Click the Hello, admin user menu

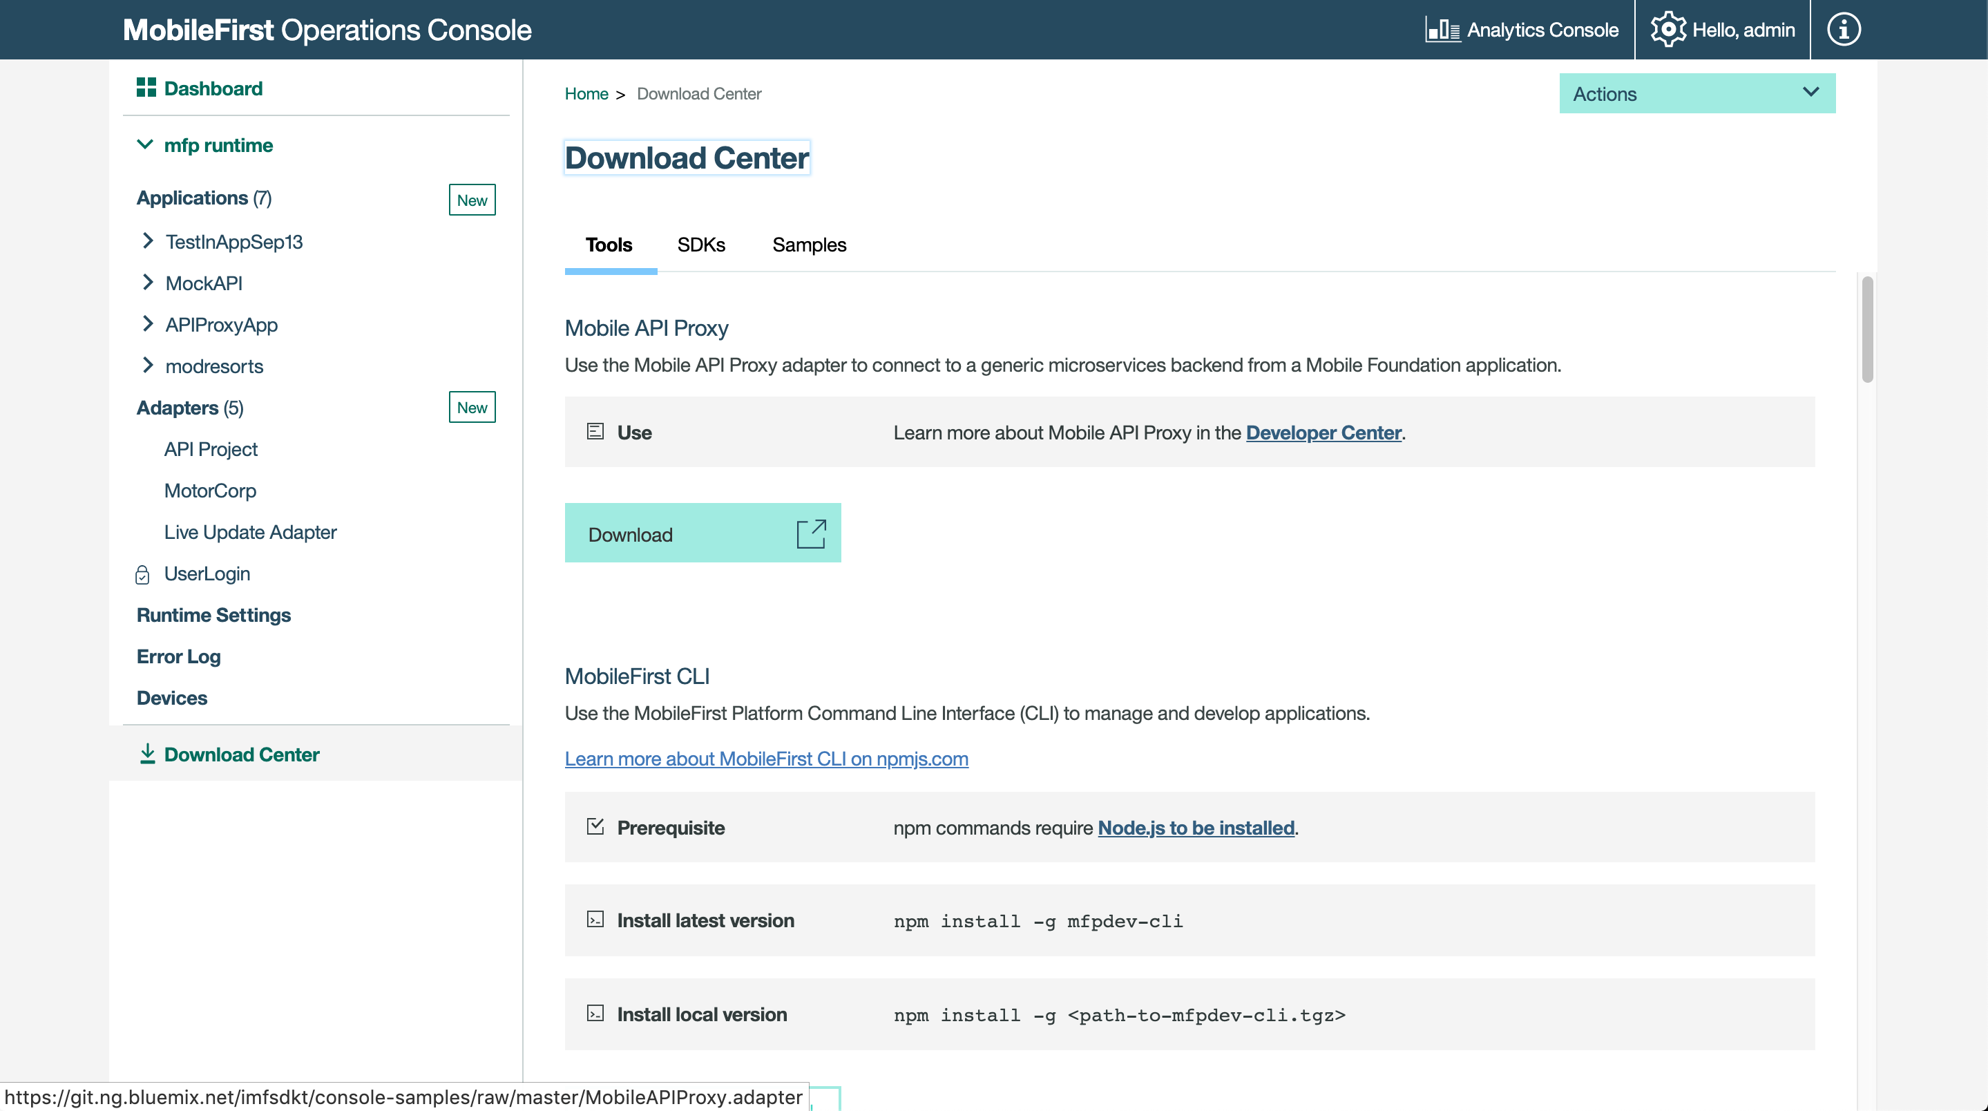pos(1743,30)
